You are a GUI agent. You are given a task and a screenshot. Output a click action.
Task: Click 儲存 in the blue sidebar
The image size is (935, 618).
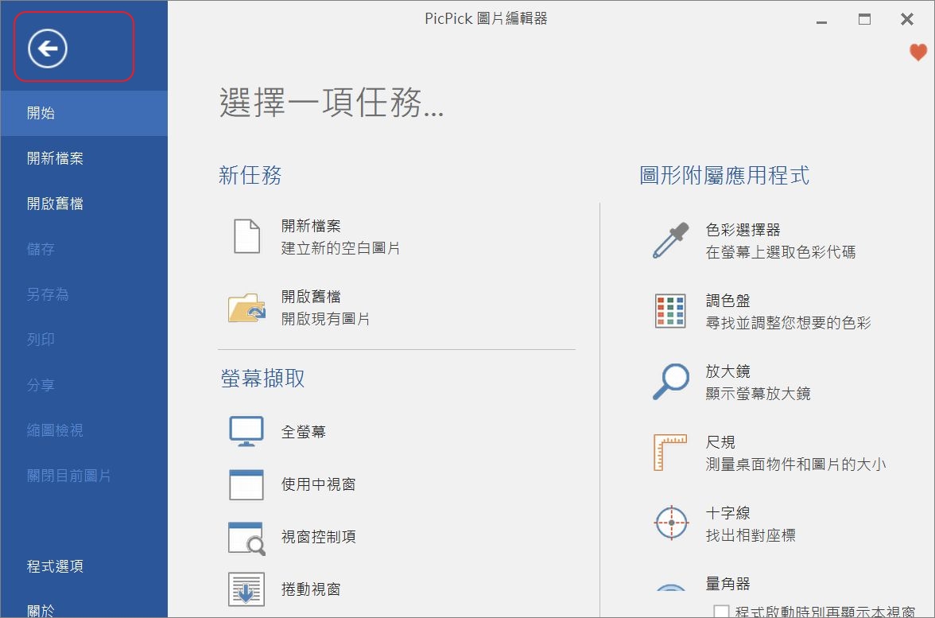[84, 249]
